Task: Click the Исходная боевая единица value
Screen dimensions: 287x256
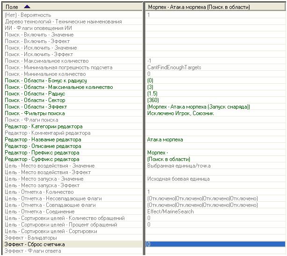Action: 178,179
